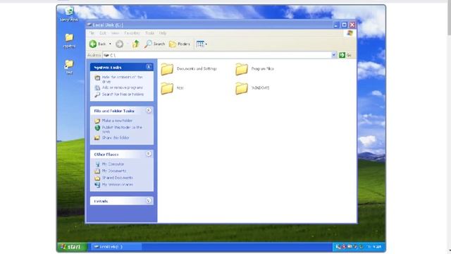Open the Edit menu

(103, 33)
